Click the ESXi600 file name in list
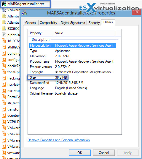The width and height of the screenshot is (142, 159). [13, 29]
